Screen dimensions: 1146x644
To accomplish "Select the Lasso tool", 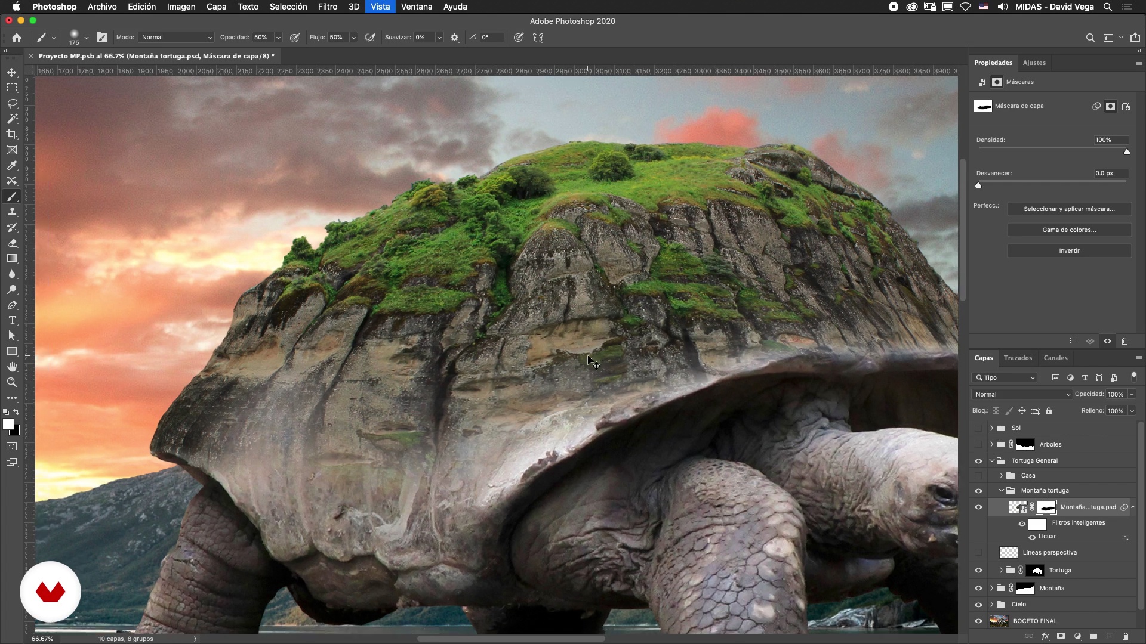I will click(x=12, y=103).
